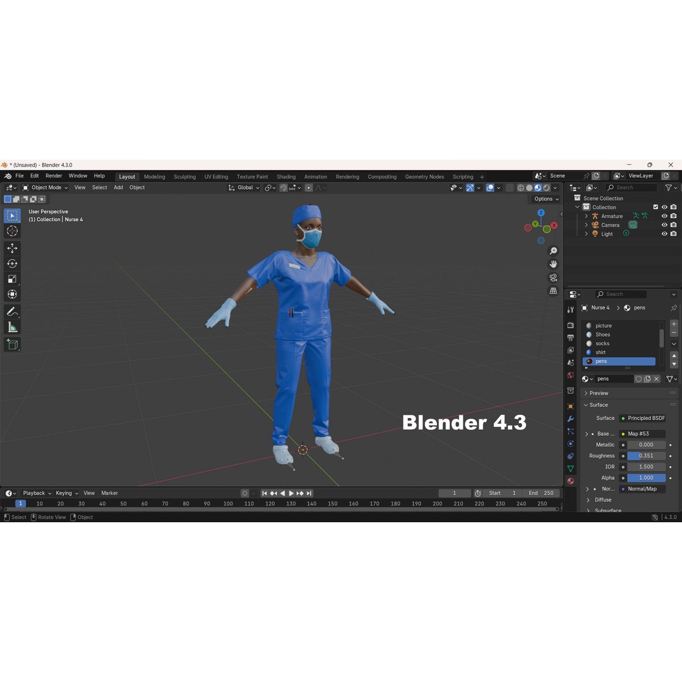Pick the Scale tool in toolbar
Screen dimensions: 682x682
pyautogui.click(x=12, y=279)
